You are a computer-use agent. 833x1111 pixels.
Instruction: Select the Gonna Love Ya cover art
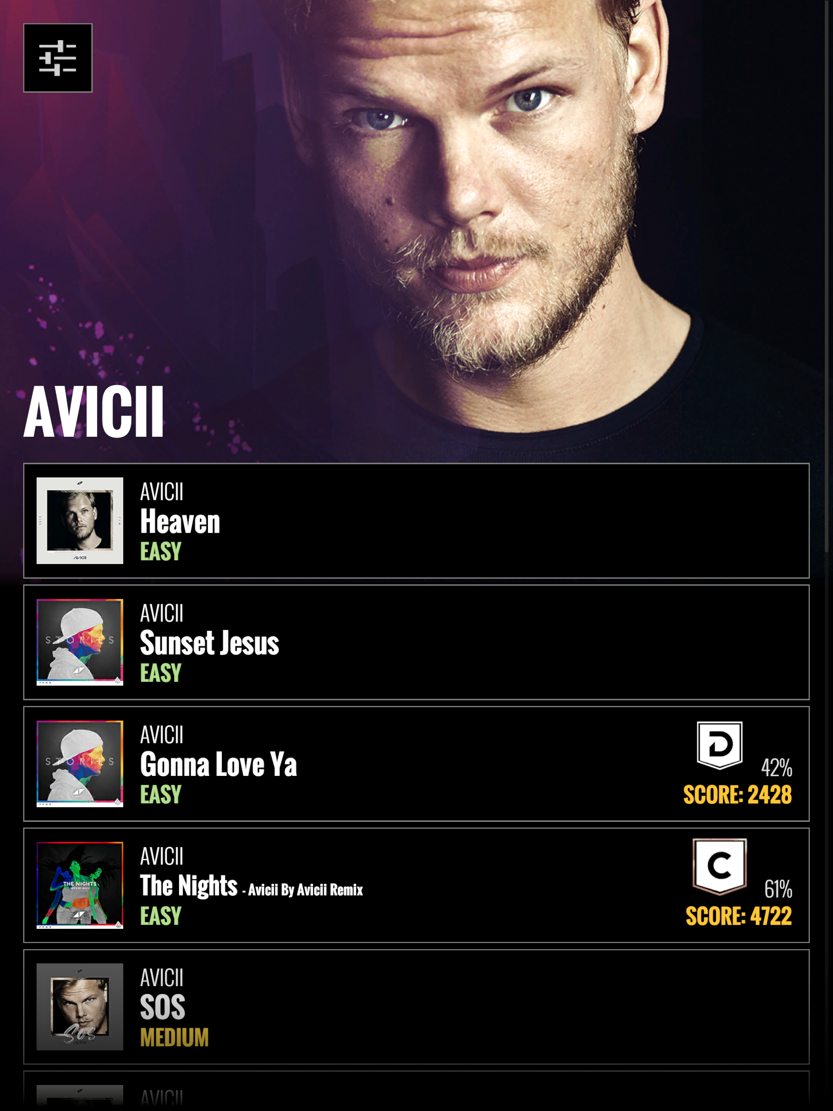point(80,763)
